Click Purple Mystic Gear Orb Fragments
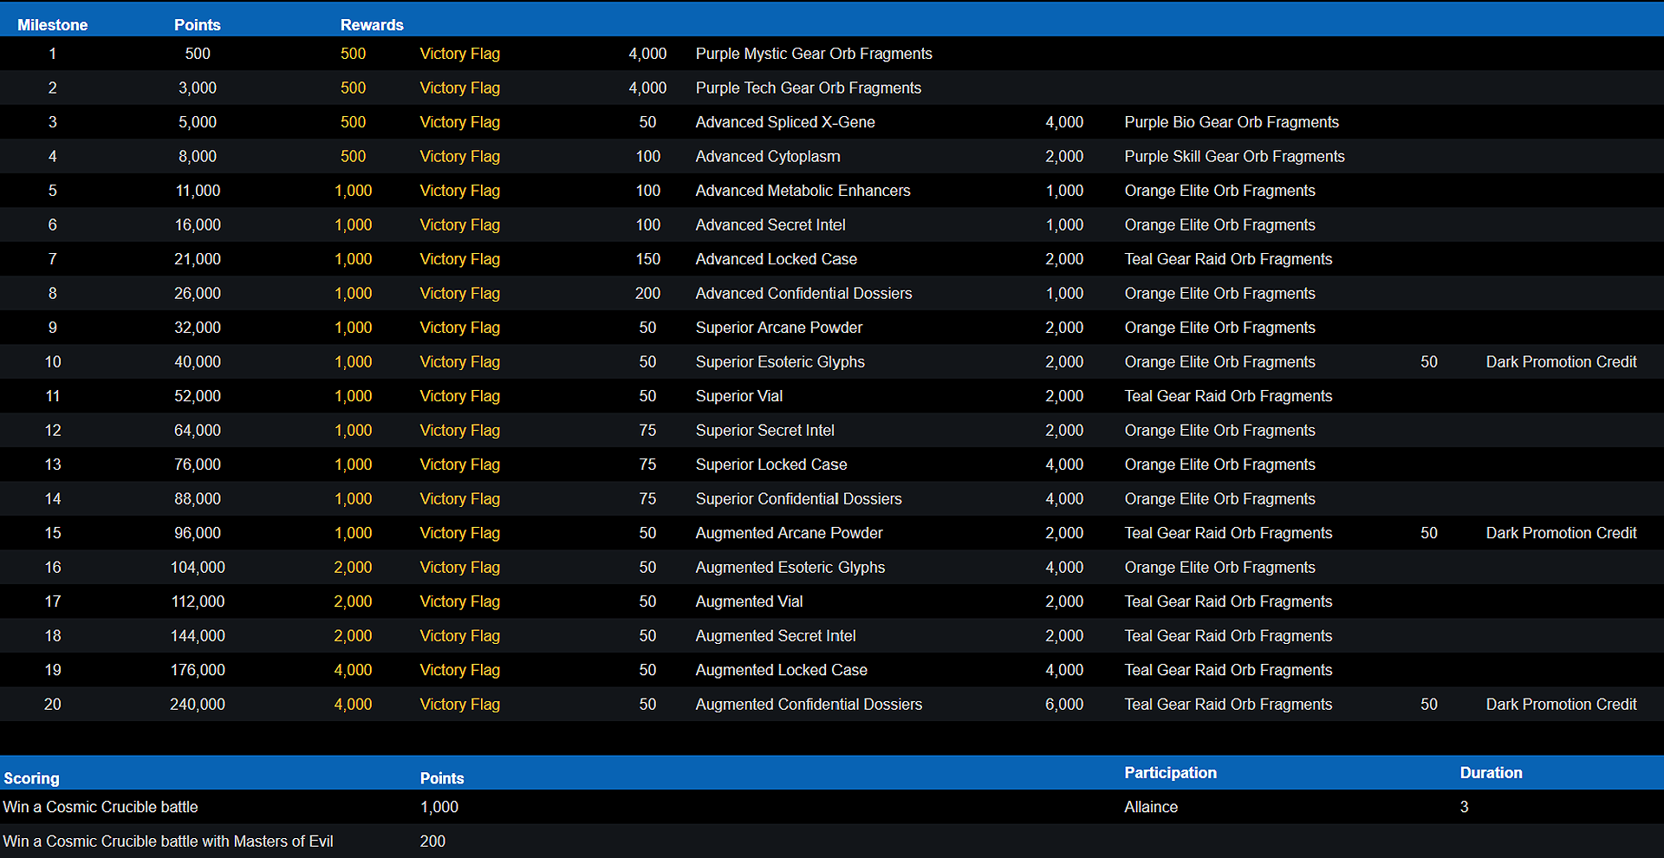The height and width of the screenshot is (858, 1664). 813,54
